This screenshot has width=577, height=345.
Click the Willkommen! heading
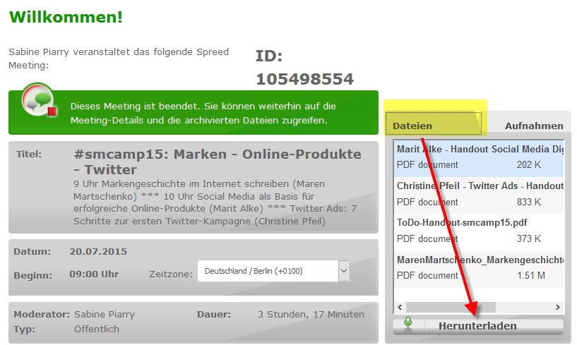[66, 17]
